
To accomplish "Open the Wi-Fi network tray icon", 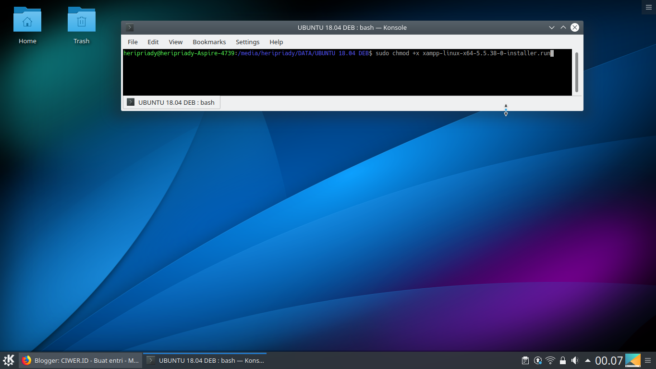I will 550,360.
